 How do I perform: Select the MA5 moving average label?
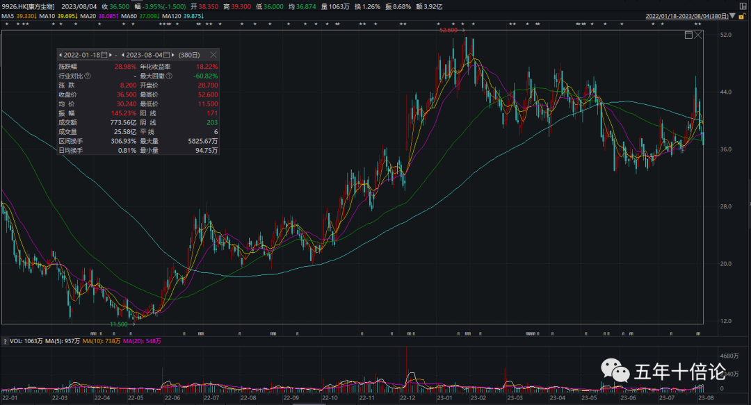point(18,15)
